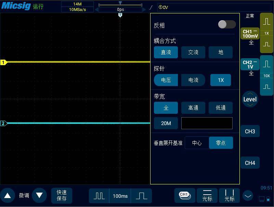Click the empty bandwidth frequency input field
Image resolution: width=274 pixels, height=207 pixels.
pos(207,123)
